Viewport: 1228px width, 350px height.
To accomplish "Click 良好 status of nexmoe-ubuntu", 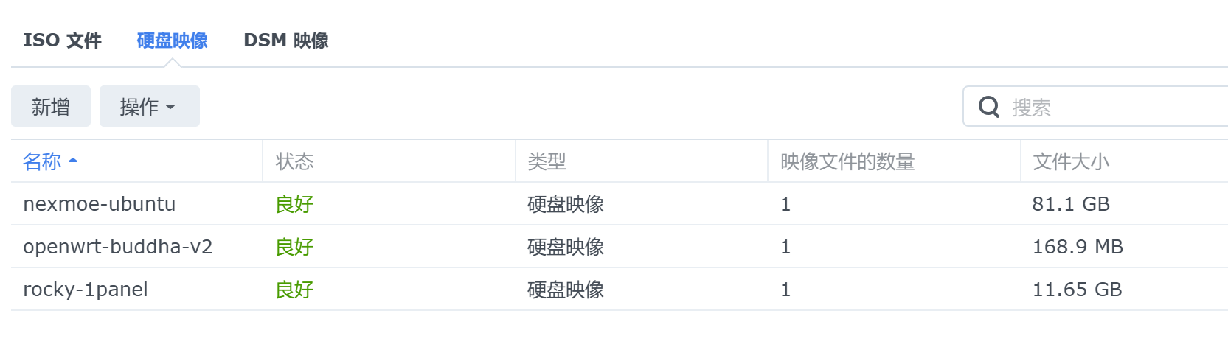I will 294,204.
